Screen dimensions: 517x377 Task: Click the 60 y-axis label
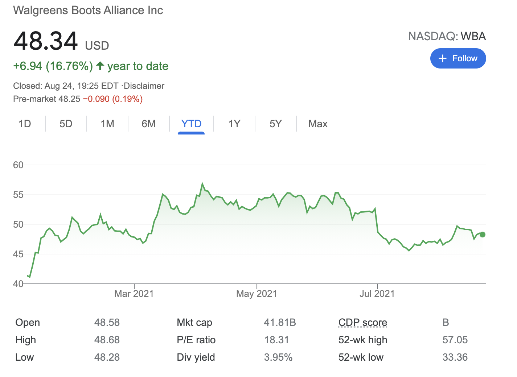18,165
